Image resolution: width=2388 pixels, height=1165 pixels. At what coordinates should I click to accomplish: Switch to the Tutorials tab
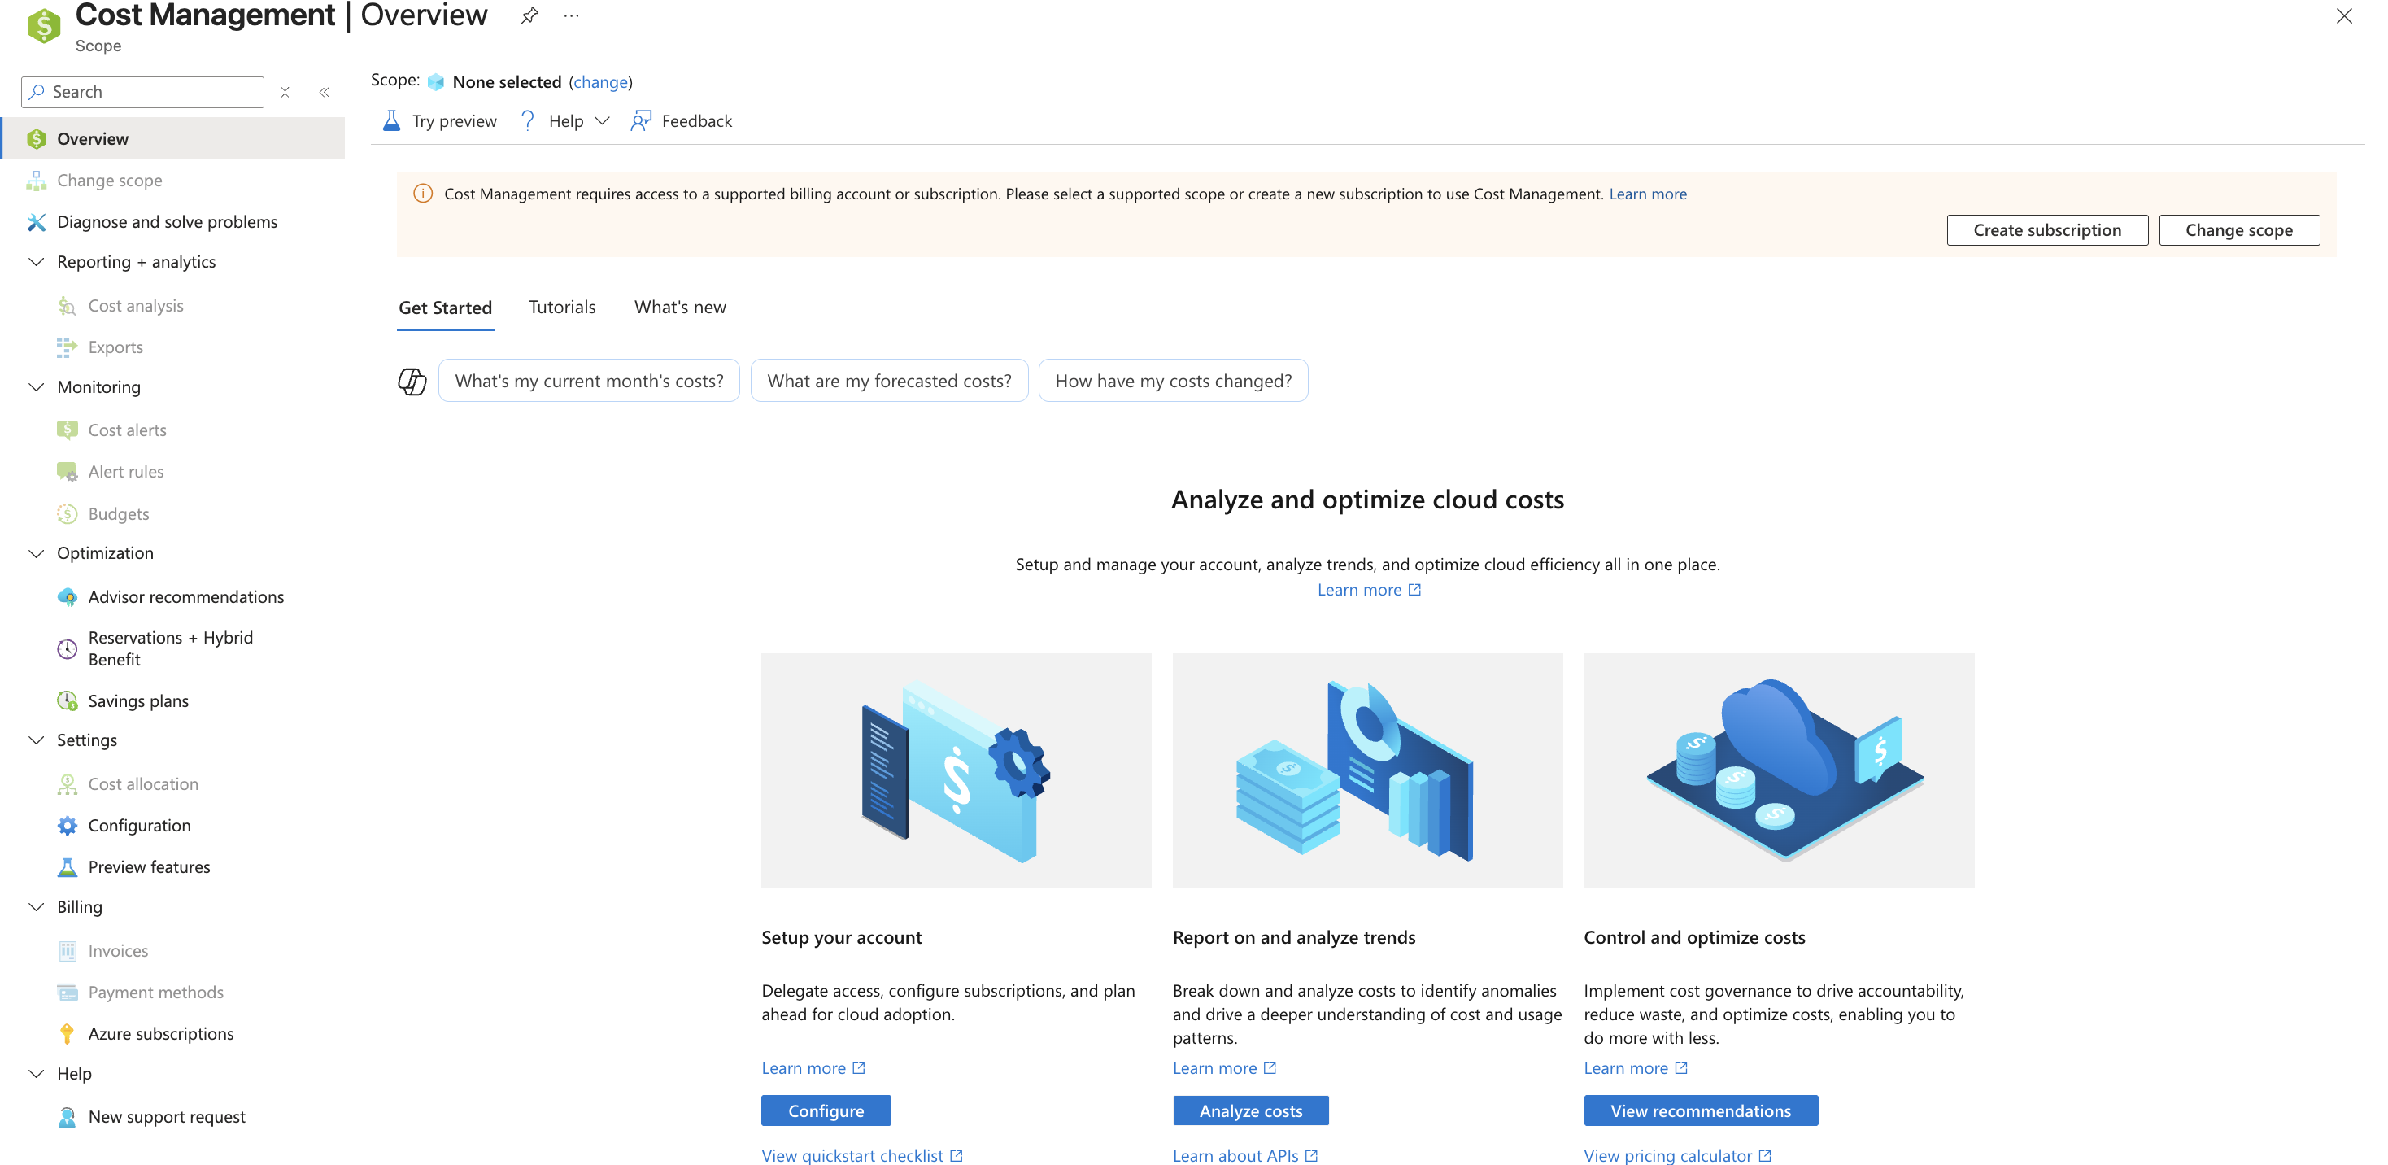pyautogui.click(x=562, y=307)
